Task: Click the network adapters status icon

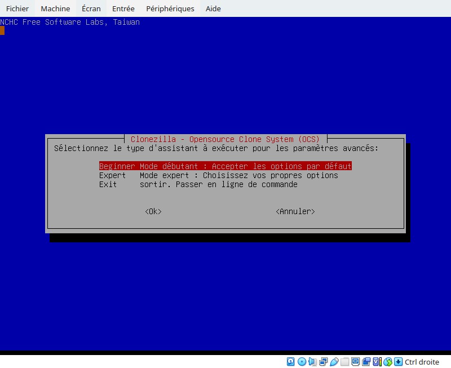Action: [x=323, y=362]
